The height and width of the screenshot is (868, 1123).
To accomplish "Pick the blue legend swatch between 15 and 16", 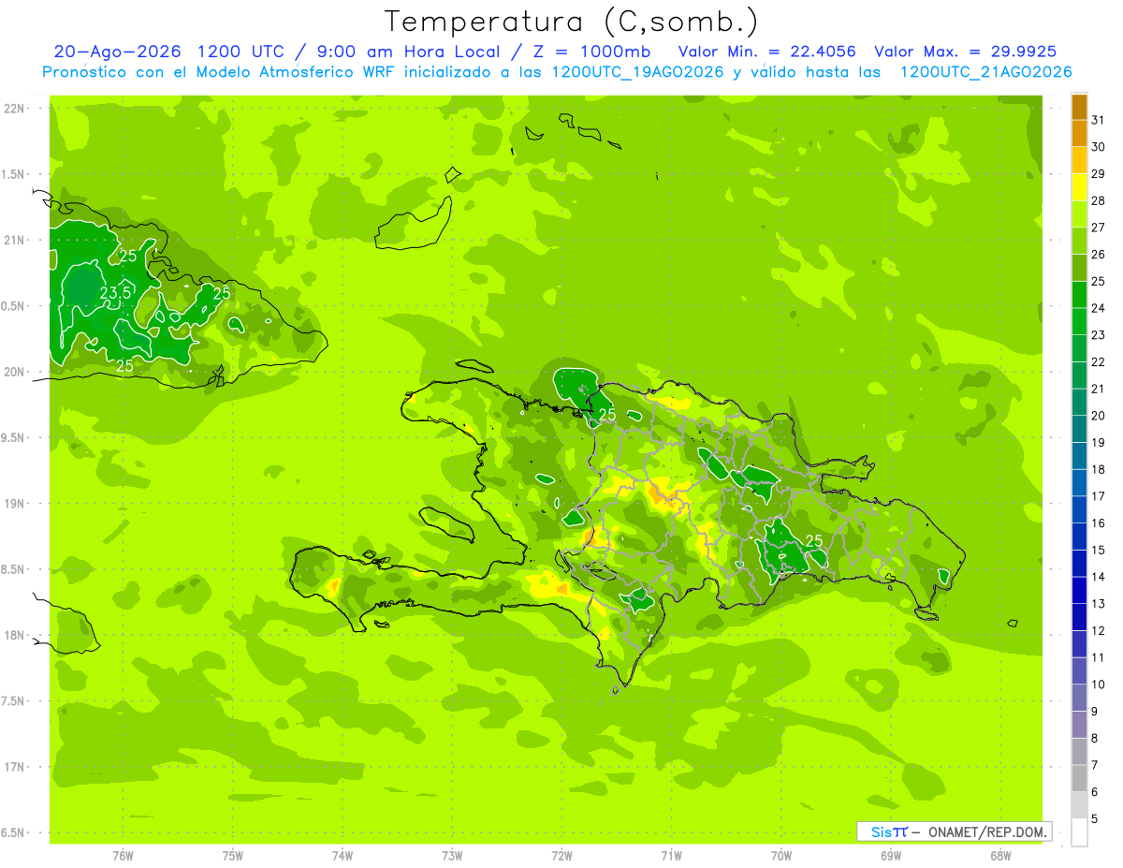I will click(1079, 537).
